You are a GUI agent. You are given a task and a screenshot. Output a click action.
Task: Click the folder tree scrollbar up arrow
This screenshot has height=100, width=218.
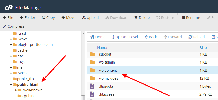tap(83, 33)
